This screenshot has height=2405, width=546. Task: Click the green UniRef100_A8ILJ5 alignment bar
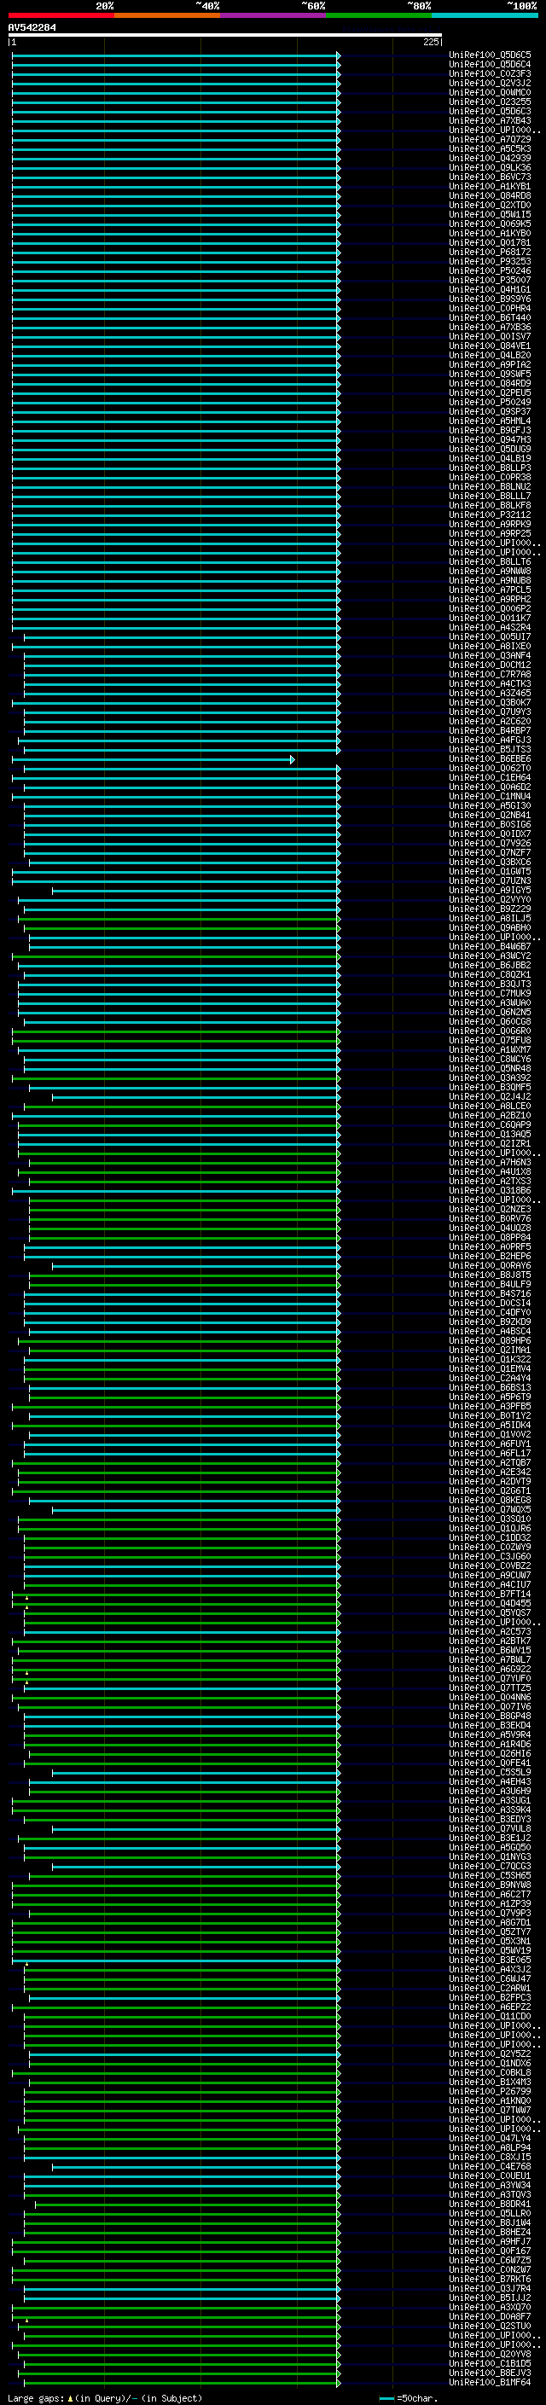(177, 920)
